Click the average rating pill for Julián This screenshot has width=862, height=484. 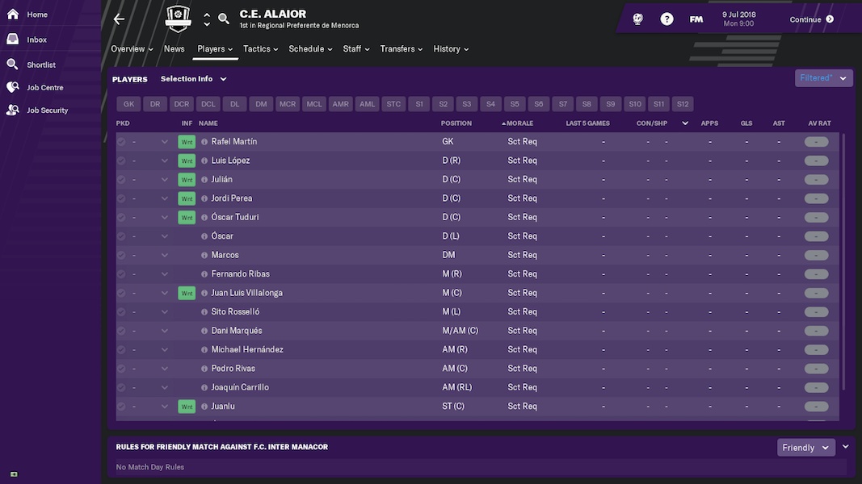817,179
